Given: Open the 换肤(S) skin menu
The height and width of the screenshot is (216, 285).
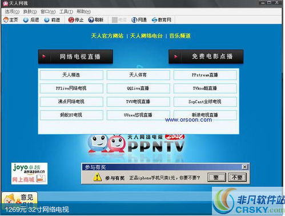Looking at the screenshot, I should pos(30,11).
